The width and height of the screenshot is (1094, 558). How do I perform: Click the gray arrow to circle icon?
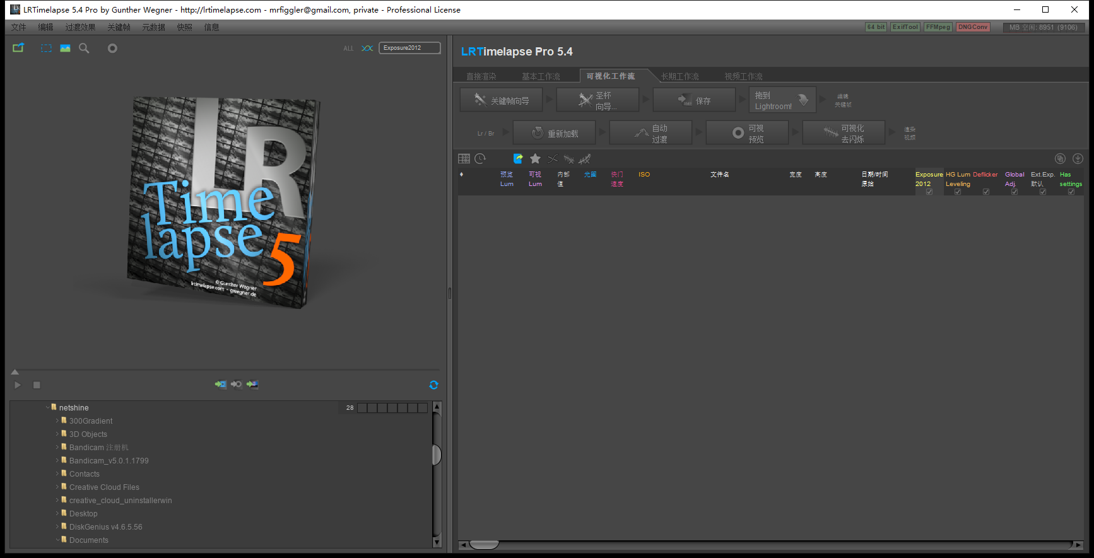237,384
